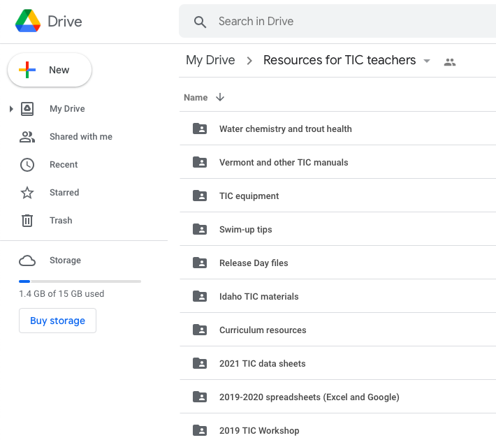Click the Water chemistry and trout health folder icon
496x440 pixels.
pyautogui.click(x=200, y=129)
